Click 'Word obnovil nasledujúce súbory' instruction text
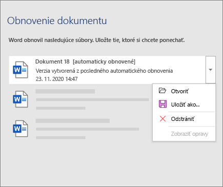Image resolution: width=223 pixels, height=187 pixels. point(97,40)
